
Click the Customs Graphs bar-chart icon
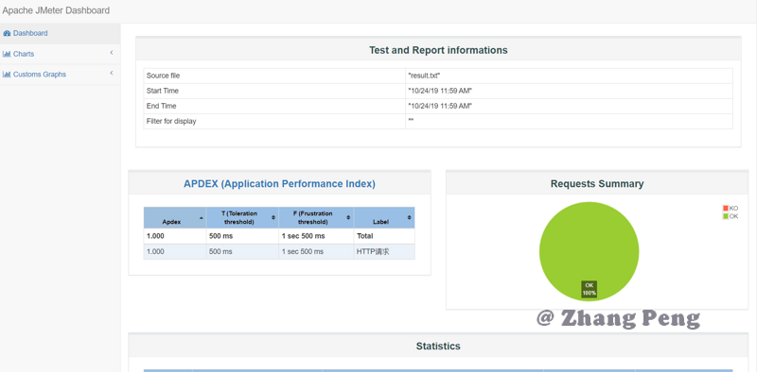pyautogui.click(x=7, y=75)
